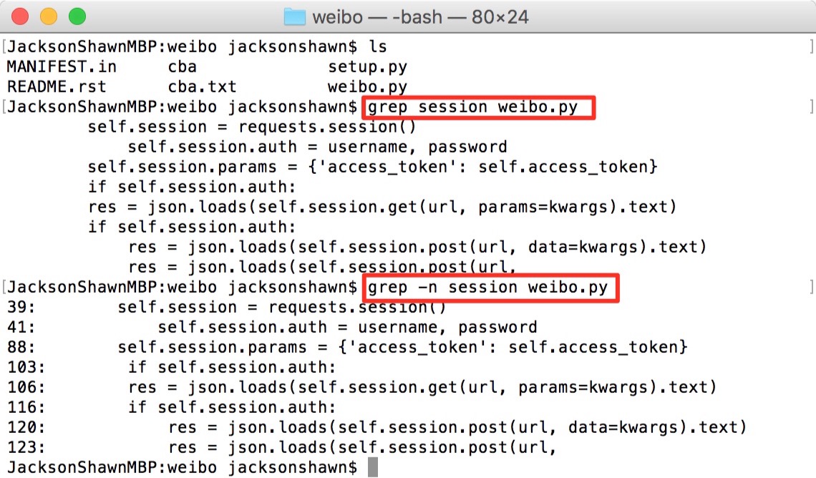Click the ls command on the first line
Image resolution: width=816 pixels, height=478 pixels.
click(x=380, y=46)
